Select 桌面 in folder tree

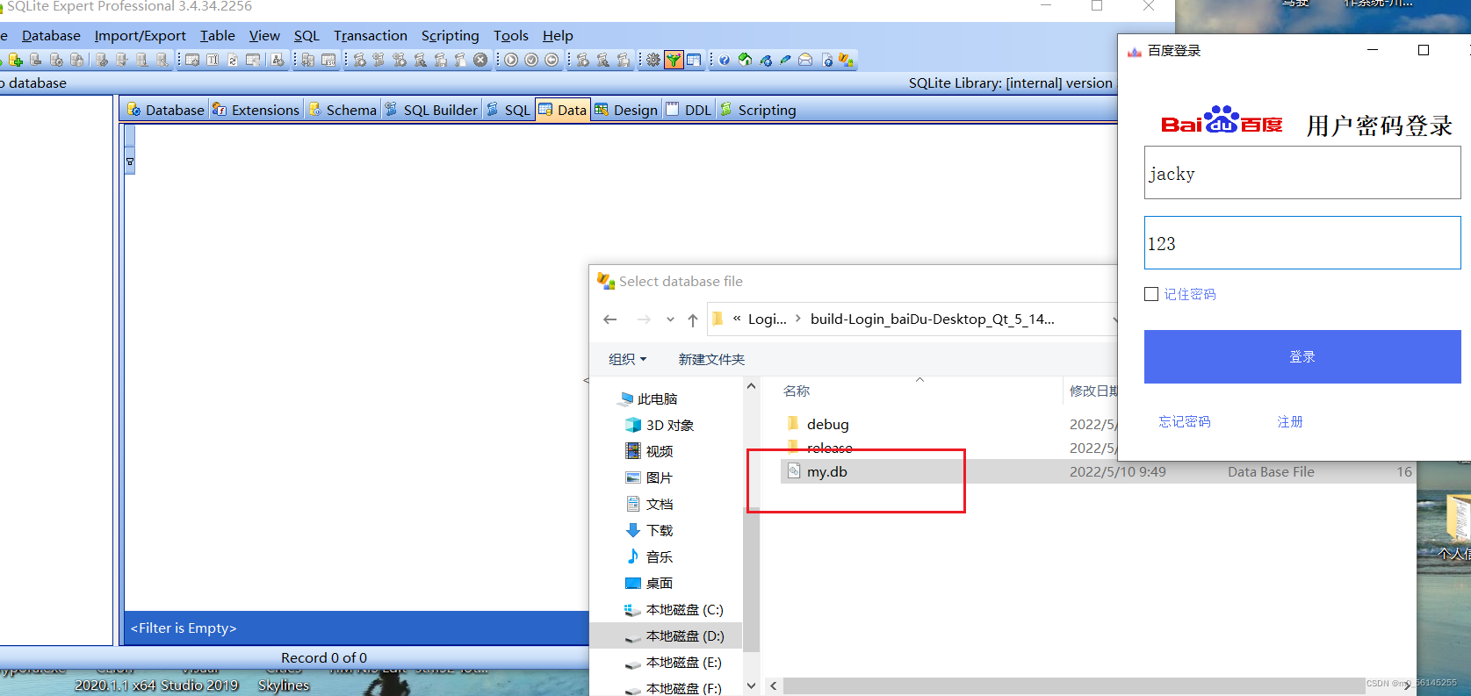(650, 583)
